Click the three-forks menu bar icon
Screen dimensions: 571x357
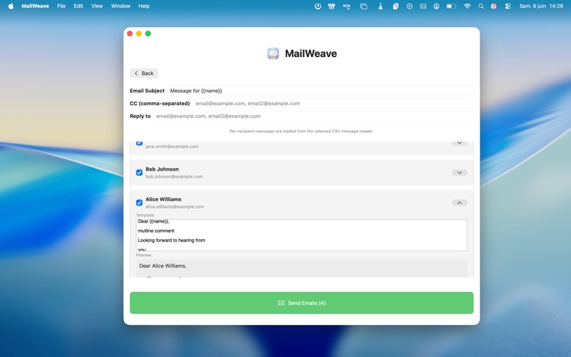[331, 6]
